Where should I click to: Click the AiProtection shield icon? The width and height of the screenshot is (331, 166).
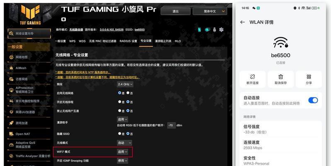pyautogui.click(x=12, y=90)
